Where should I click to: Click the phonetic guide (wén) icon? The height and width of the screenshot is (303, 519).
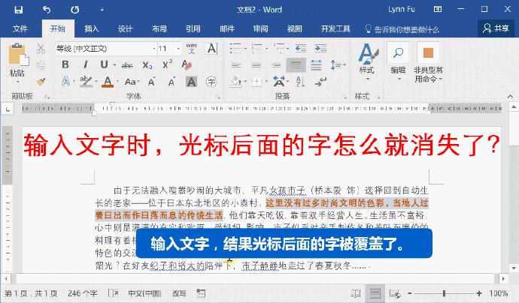(x=191, y=49)
